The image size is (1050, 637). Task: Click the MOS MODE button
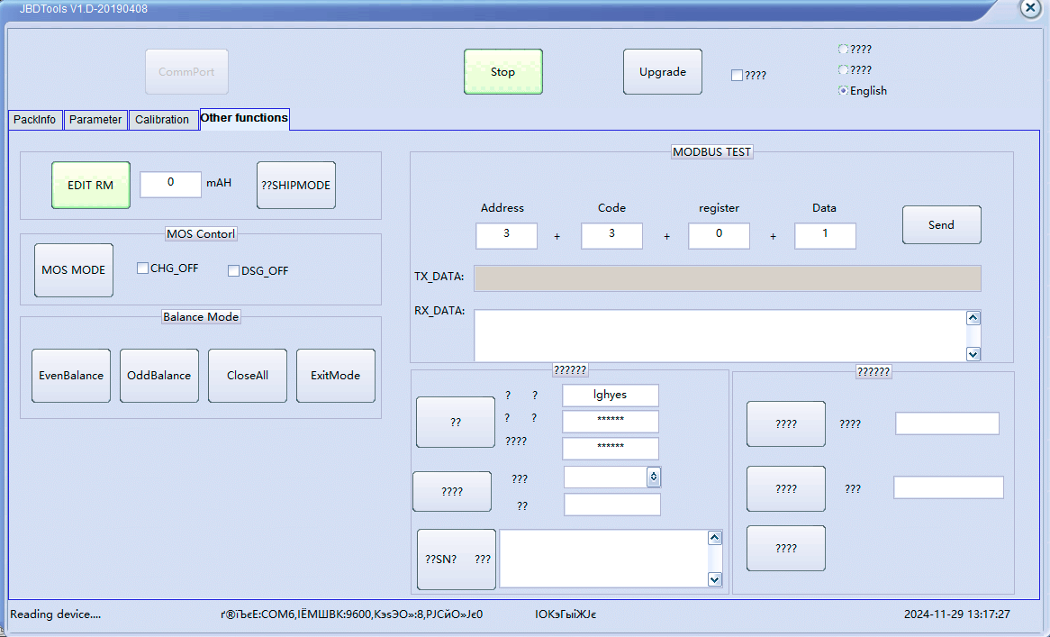(74, 270)
